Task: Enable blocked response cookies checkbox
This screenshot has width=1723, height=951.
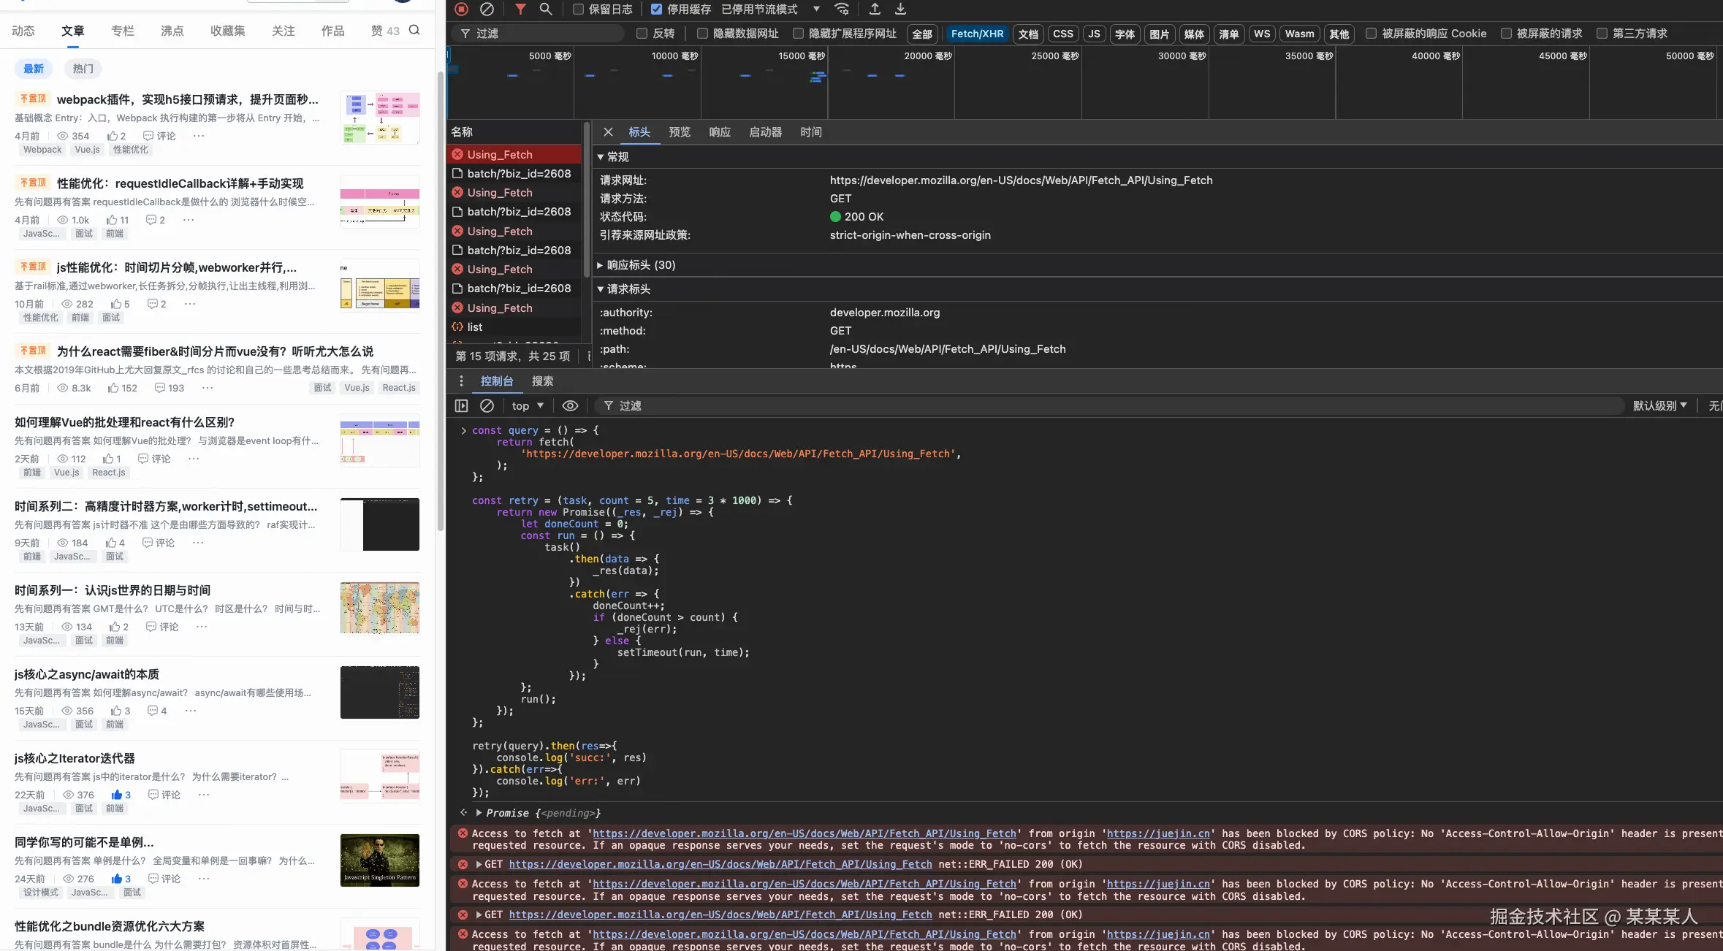Action: [x=1371, y=34]
